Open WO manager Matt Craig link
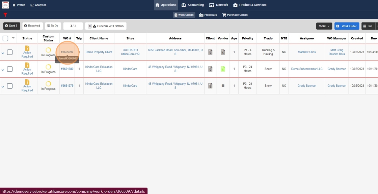The width and height of the screenshot is (378, 194). pos(337,50)
